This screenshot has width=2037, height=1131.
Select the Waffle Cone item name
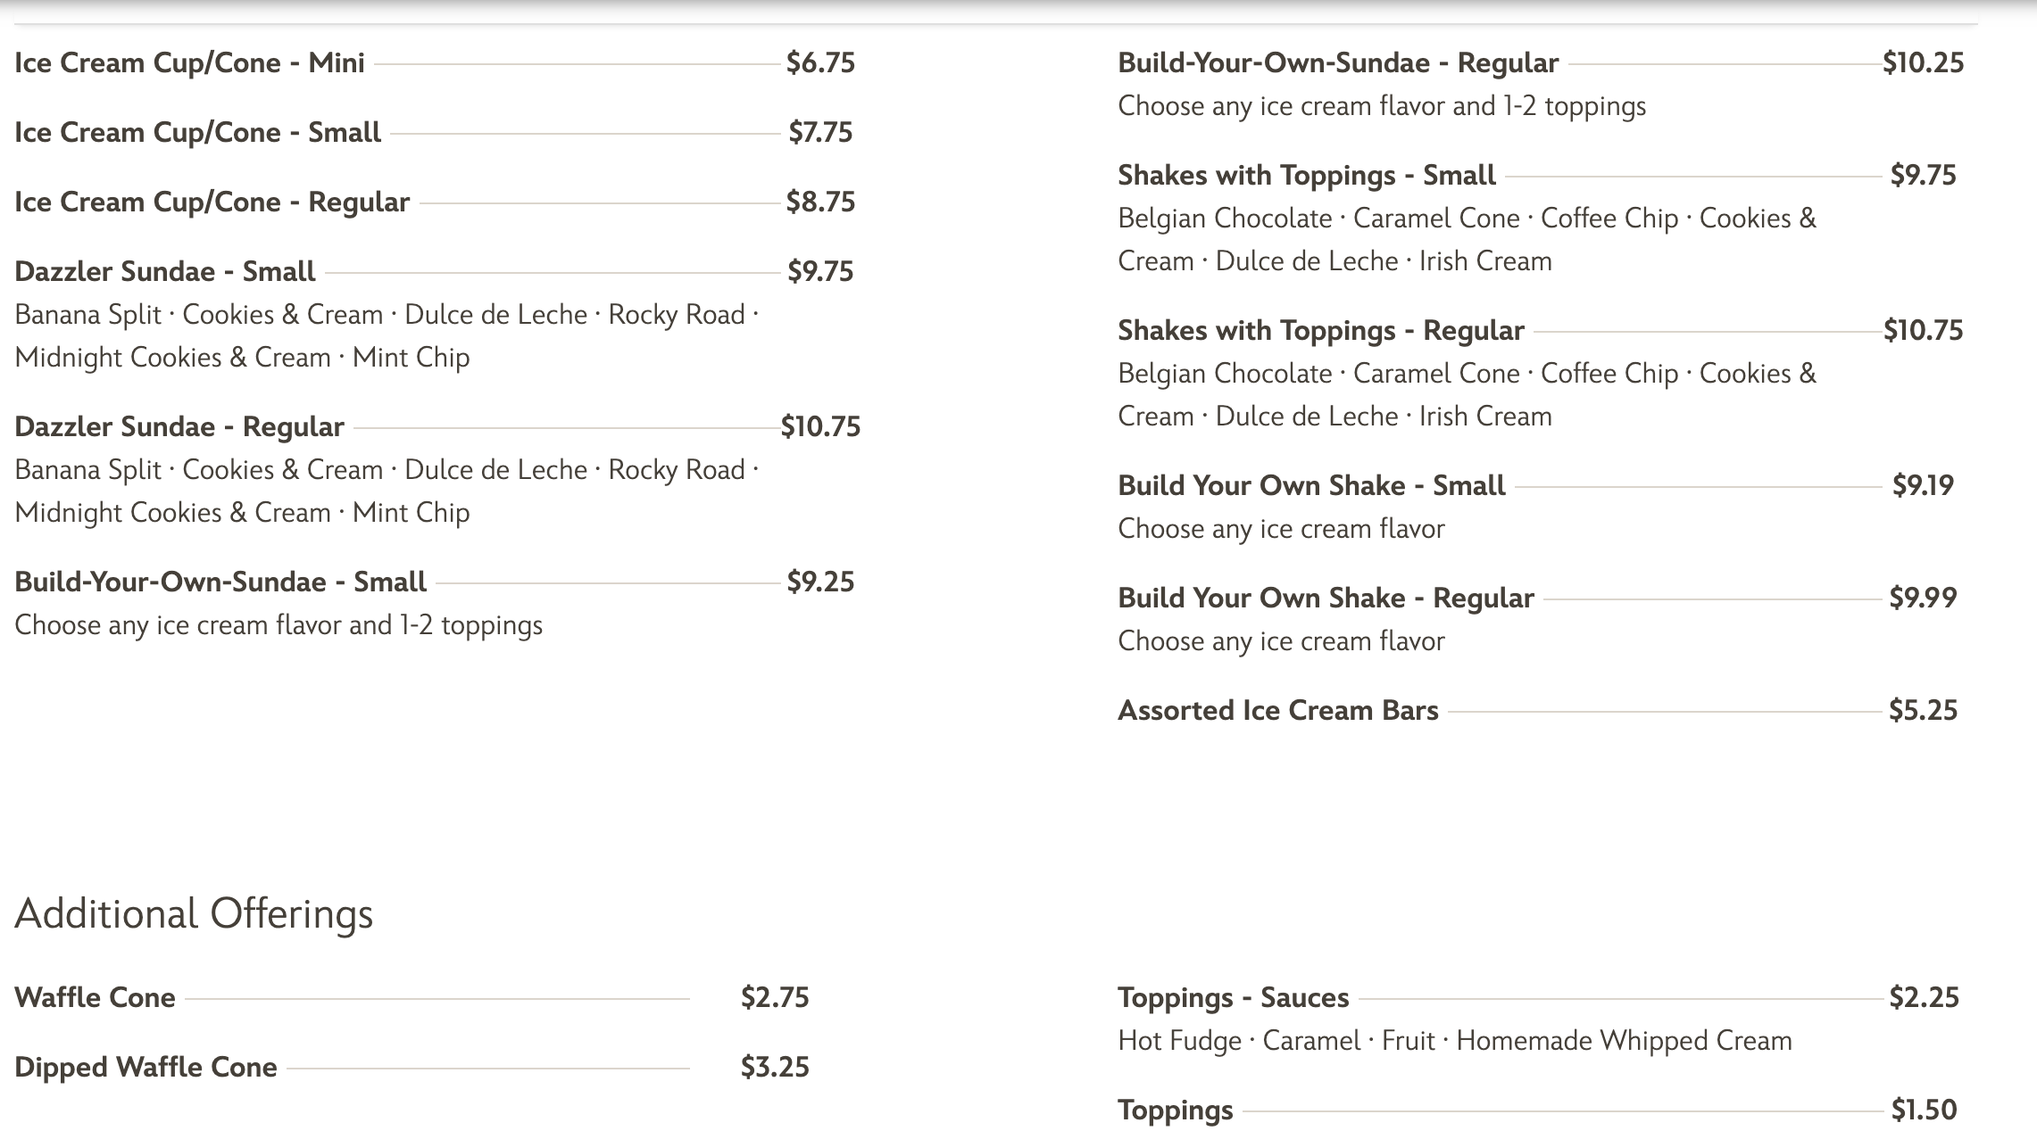(95, 998)
